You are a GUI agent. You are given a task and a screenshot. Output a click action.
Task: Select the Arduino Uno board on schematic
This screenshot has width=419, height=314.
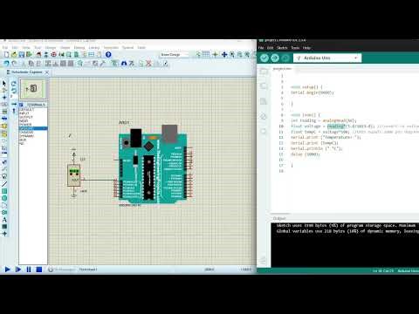tap(153, 164)
